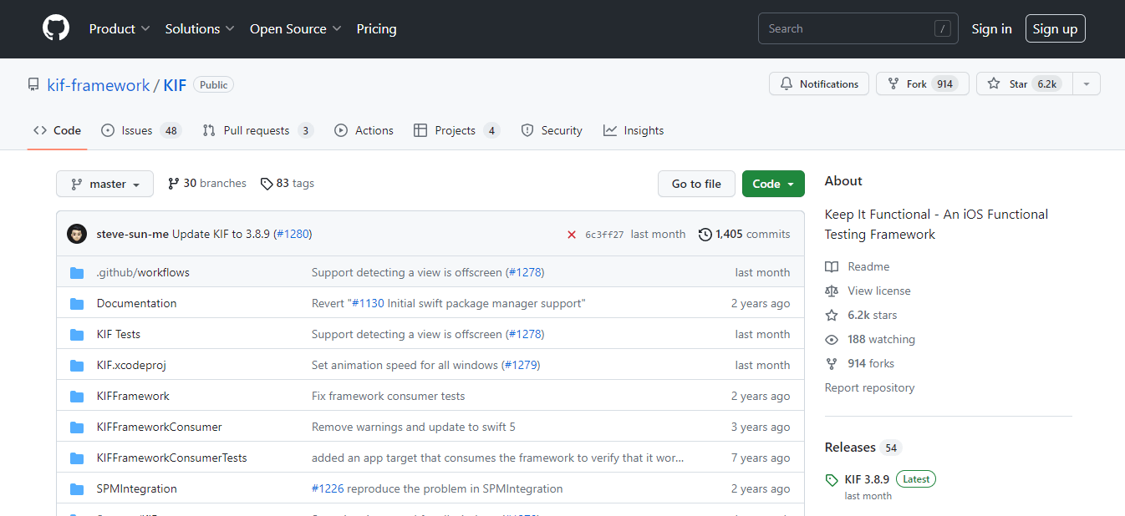This screenshot has height=516, width=1125.
Task: Expand the star lists dropdown arrow
Action: click(1086, 84)
